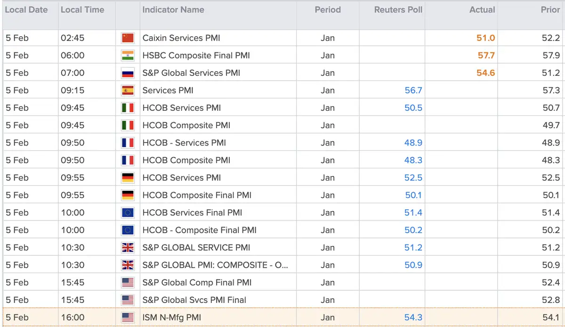Click Italy flag icon beside HCOB Composite PMI

click(x=128, y=125)
